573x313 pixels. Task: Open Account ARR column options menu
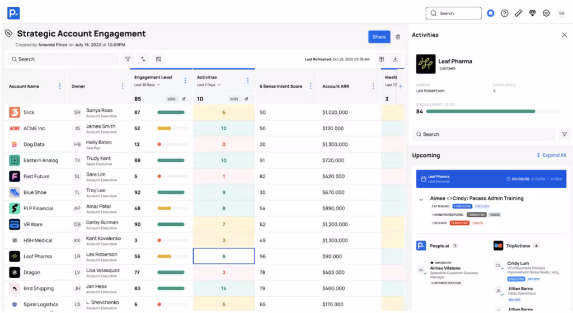coord(373,86)
